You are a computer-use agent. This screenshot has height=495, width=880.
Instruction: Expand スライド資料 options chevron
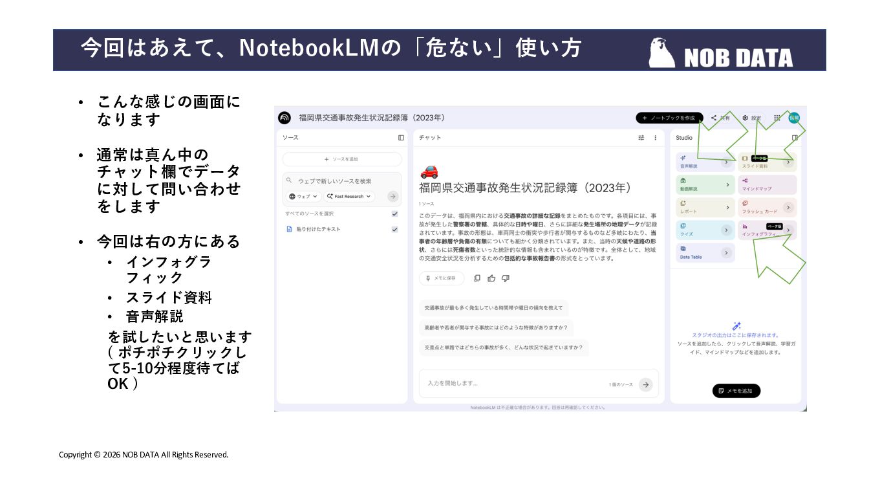click(789, 162)
